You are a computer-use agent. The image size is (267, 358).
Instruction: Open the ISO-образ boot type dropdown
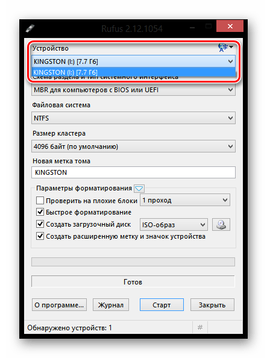click(x=174, y=225)
